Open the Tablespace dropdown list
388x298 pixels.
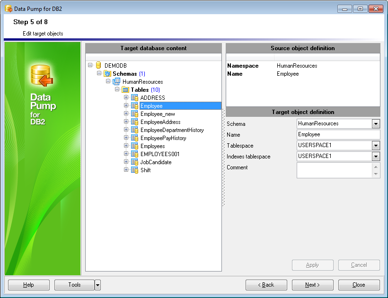coord(376,146)
